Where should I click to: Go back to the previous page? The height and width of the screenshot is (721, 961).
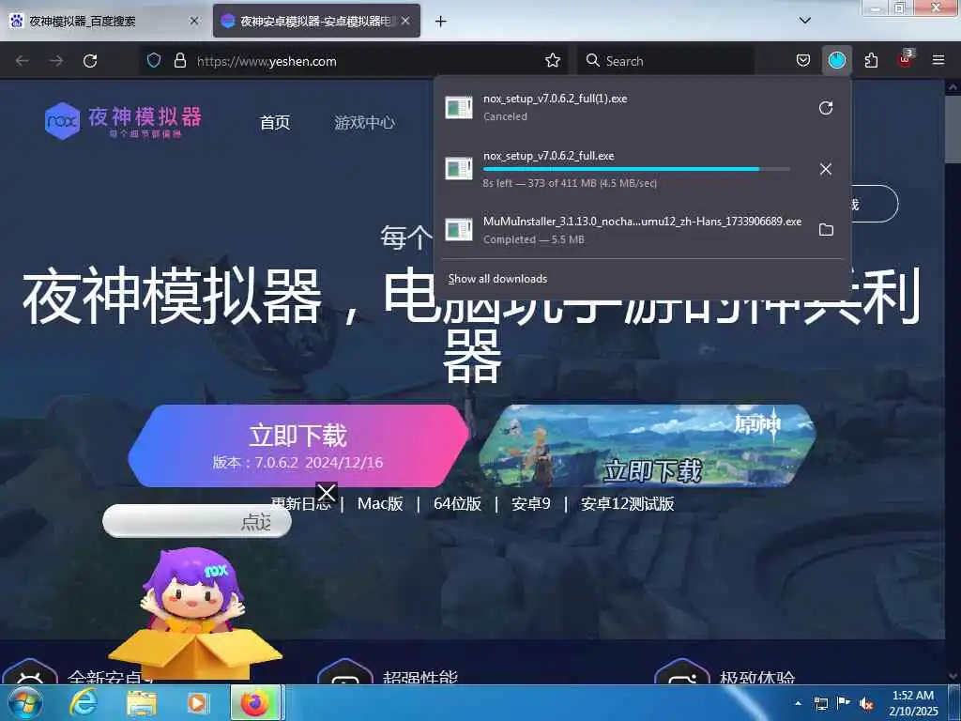pyautogui.click(x=23, y=61)
